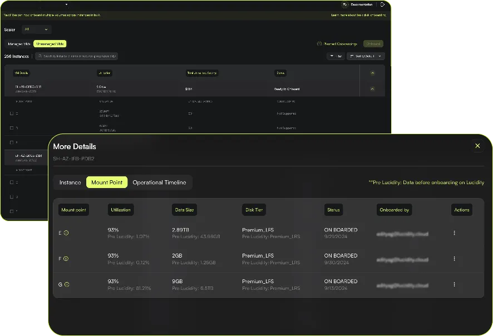
Task: Open bulk onboarding learn more link
Action: click(359, 15)
